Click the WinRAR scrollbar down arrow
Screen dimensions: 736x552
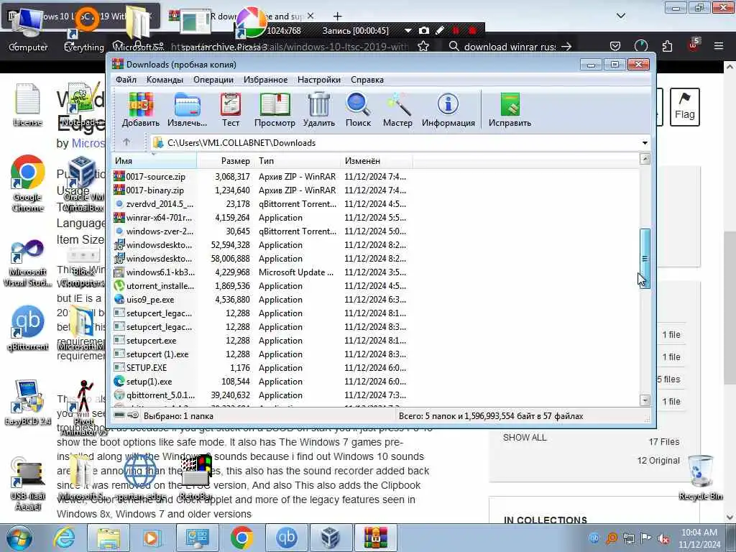click(x=645, y=400)
